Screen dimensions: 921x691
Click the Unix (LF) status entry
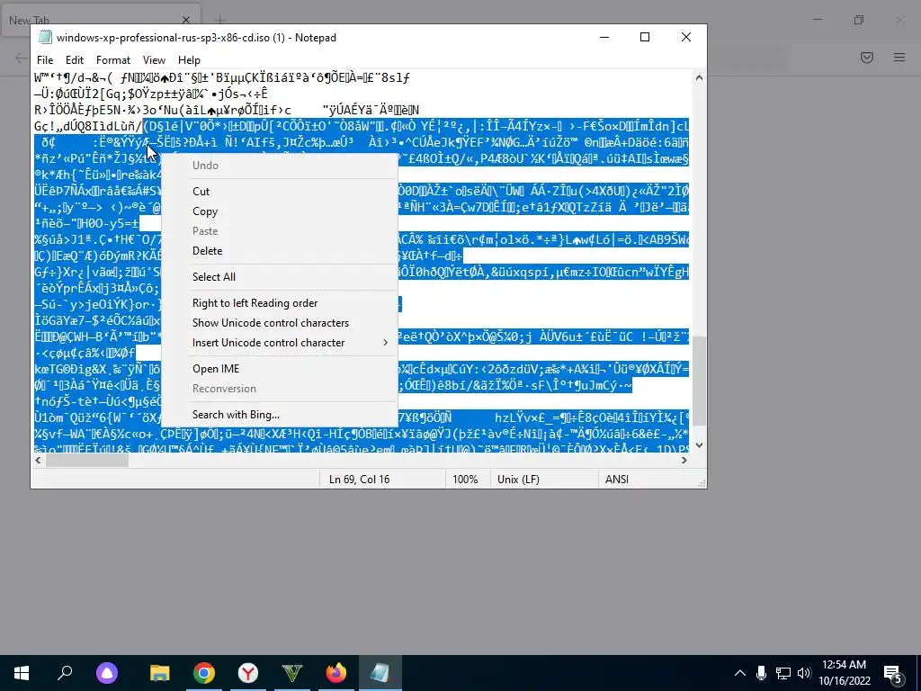click(x=518, y=479)
